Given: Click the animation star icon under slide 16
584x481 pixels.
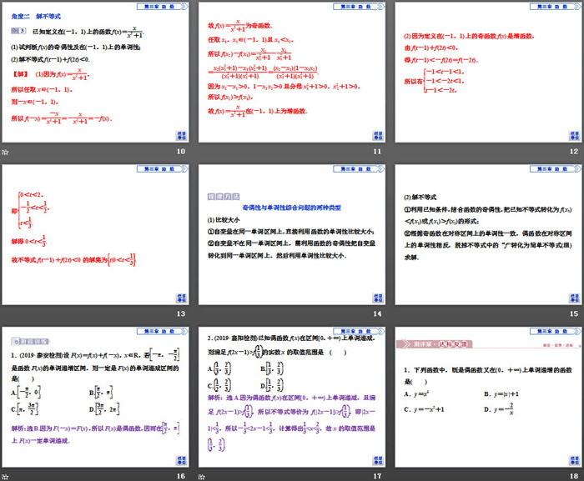Looking at the screenshot, I should pyautogui.click(x=7, y=475).
